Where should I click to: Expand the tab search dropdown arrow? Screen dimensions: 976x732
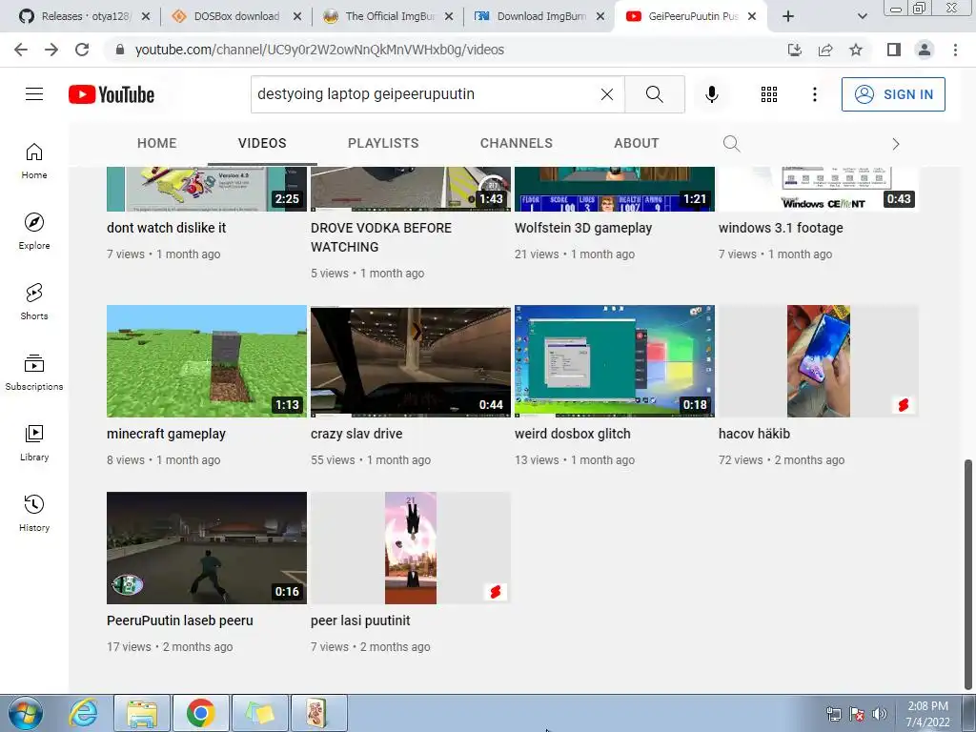coord(862,16)
